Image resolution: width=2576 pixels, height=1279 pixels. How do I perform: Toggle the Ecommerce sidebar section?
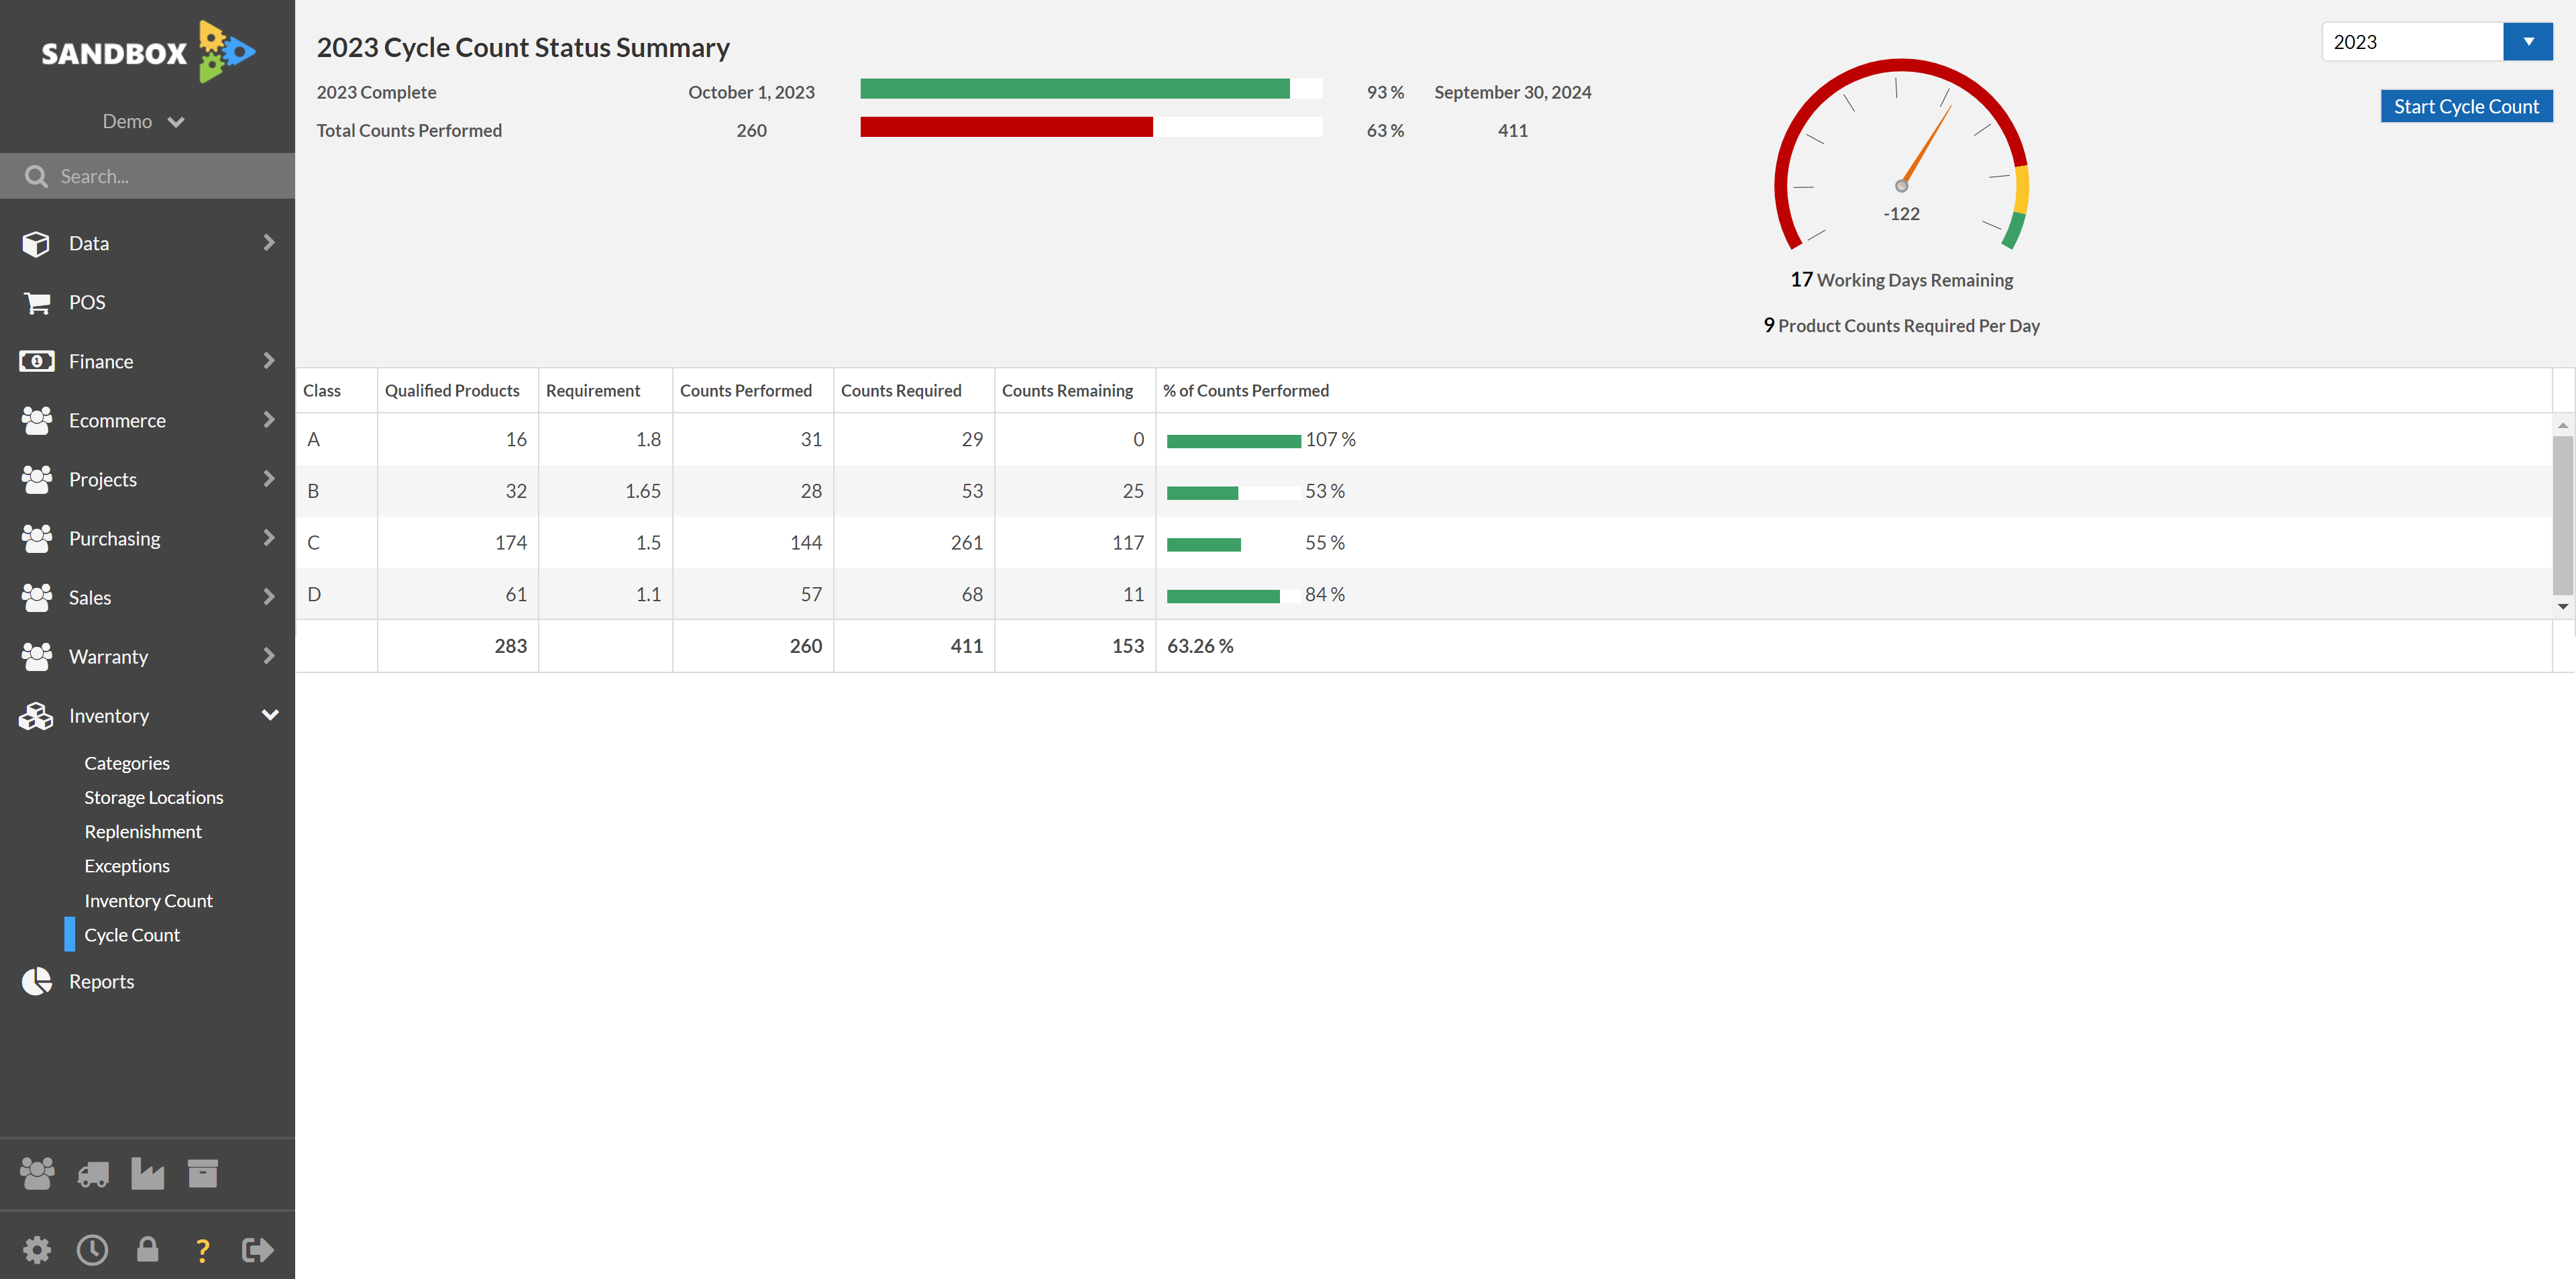(148, 419)
